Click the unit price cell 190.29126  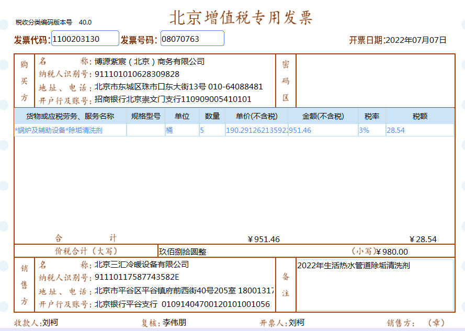[256, 130]
